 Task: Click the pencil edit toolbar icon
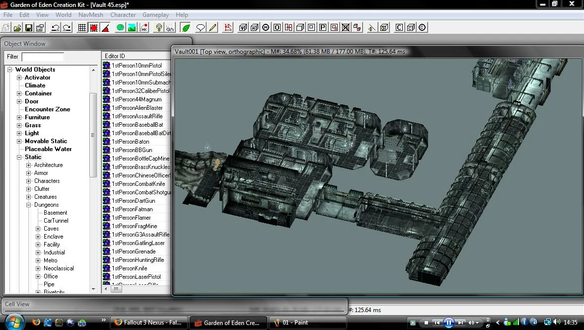[213, 28]
